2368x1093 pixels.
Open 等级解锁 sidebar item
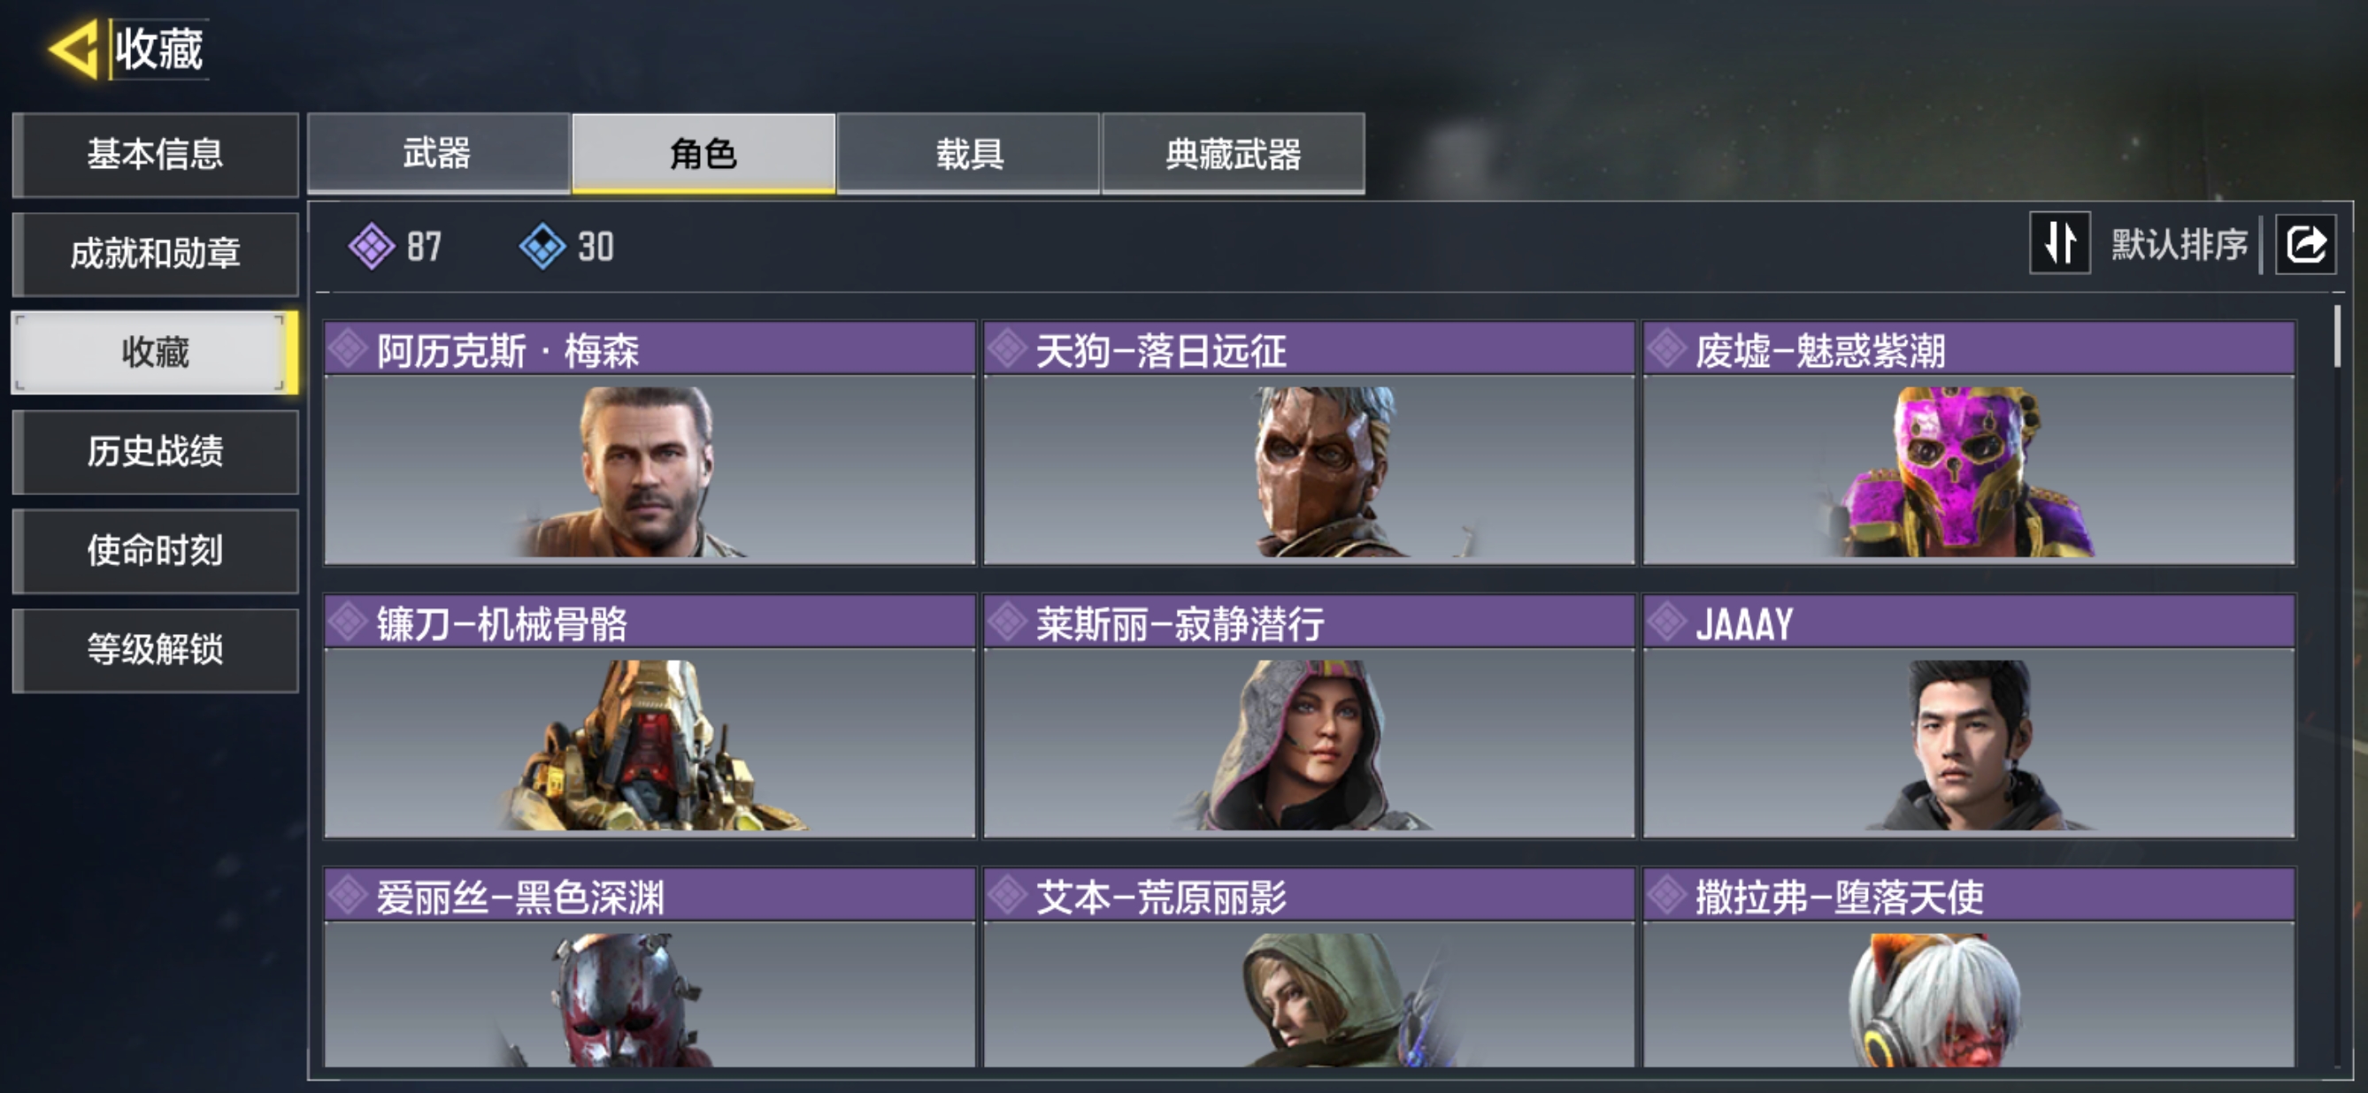(156, 650)
